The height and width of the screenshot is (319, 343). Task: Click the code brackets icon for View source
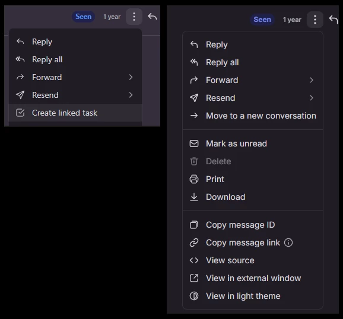pos(194,260)
